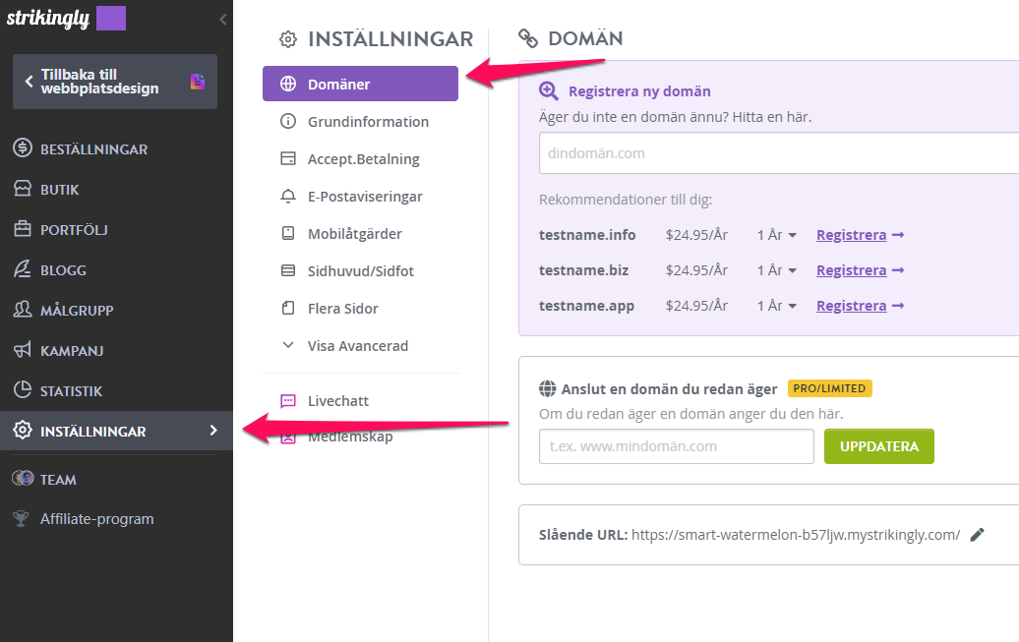
Task: Click the Inställningar gear icon in sidebar
Action: [x=22, y=431]
